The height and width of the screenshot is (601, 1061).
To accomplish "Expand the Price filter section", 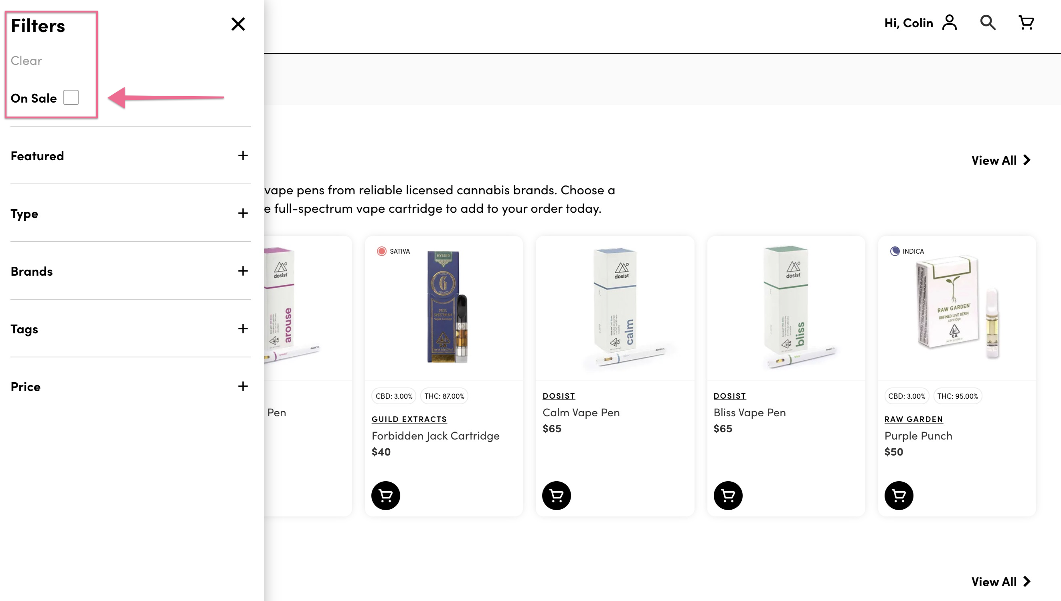I will pos(243,386).
